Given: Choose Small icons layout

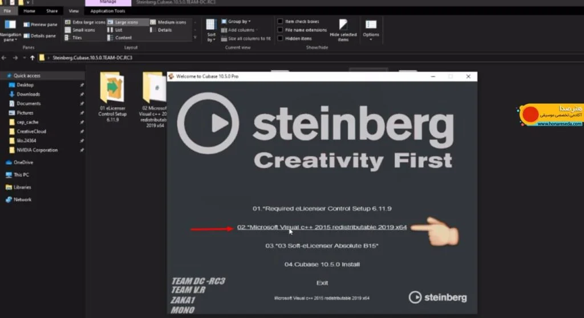Looking at the screenshot, I should [x=80, y=30].
